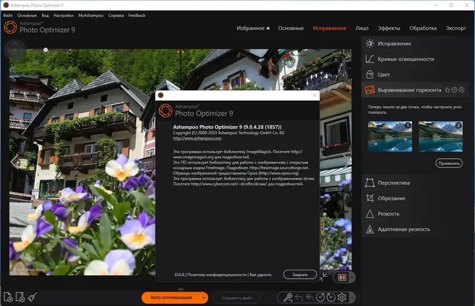Screen dimensions: 475x306
Task: Expand the file browser chevron
Action: coord(180,289)
